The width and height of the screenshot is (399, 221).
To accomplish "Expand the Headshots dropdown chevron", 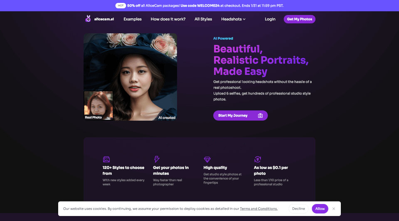I will click(244, 19).
